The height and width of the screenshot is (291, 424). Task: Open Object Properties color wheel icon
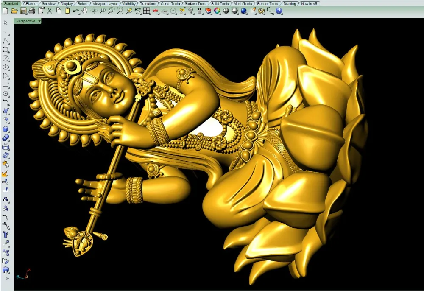[x=217, y=11]
